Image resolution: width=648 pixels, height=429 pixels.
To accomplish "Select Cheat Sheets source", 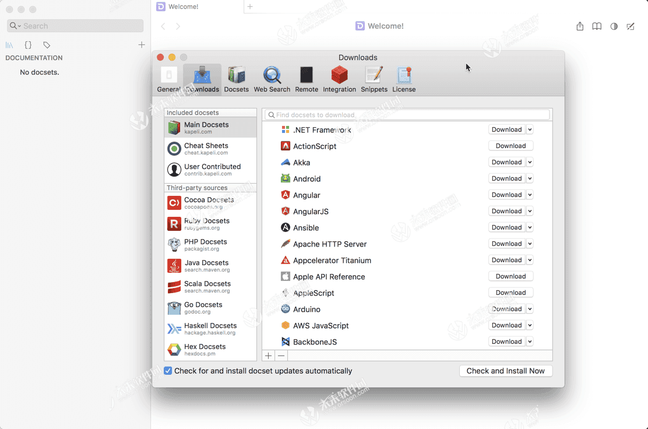I will pos(210,149).
